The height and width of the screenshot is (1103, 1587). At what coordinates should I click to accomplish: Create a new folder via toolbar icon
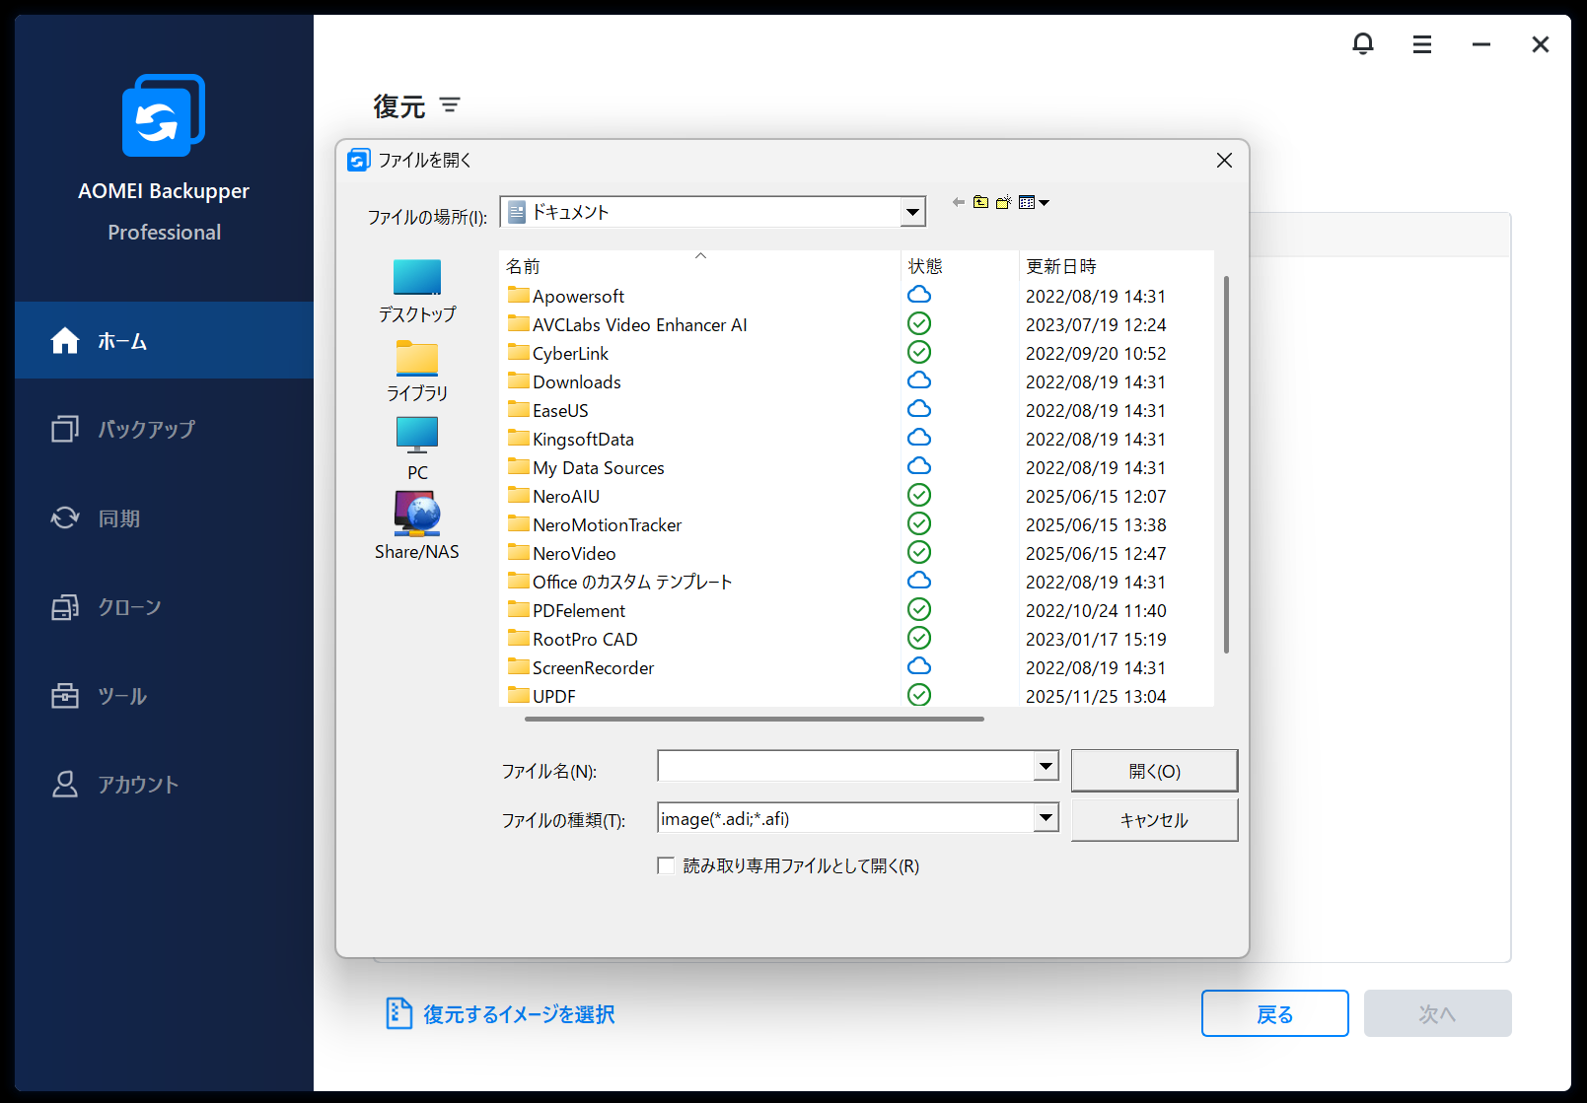point(1003,202)
